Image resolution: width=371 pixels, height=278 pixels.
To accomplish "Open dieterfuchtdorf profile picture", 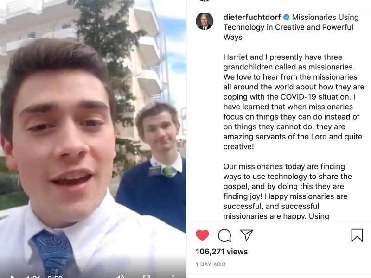I will (x=205, y=21).
